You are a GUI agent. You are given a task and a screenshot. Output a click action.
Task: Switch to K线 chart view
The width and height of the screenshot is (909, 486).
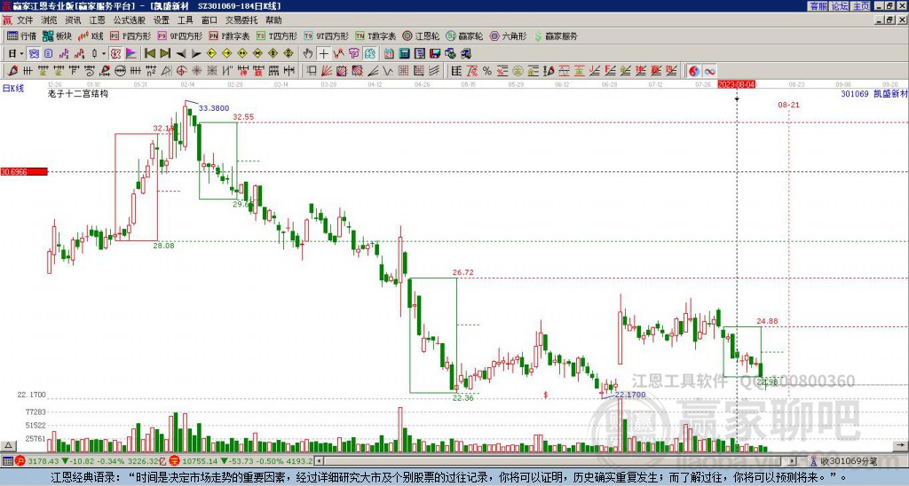[90, 35]
